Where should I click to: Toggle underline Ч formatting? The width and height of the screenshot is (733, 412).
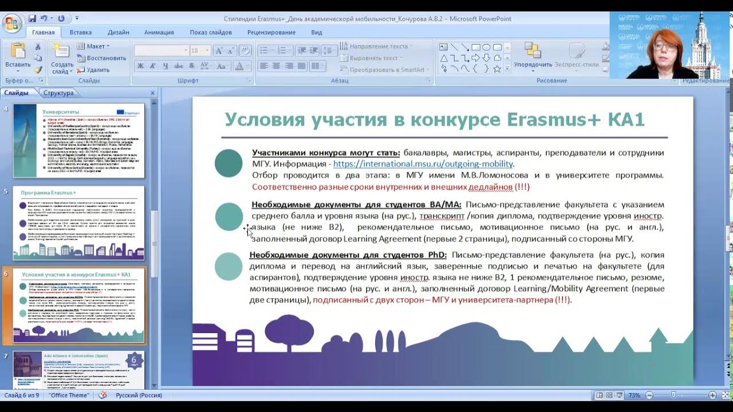pyautogui.click(x=165, y=66)
